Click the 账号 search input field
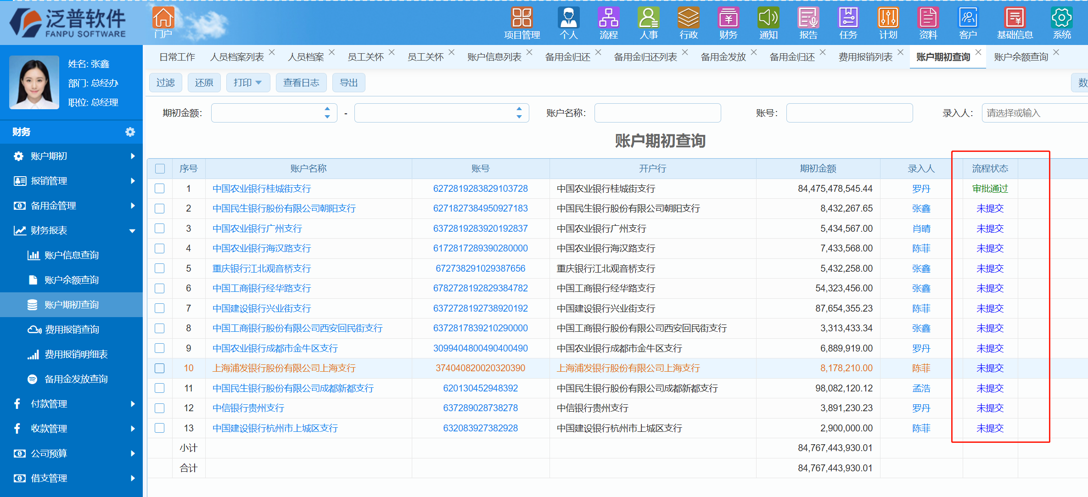Image resolution: width=1088 pixels, height=497 pixels. pos(849,113)
